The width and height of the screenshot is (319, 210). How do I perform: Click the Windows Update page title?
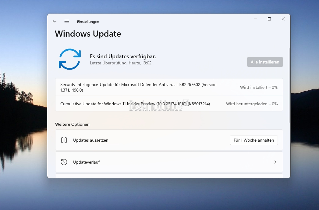point(88,34)
